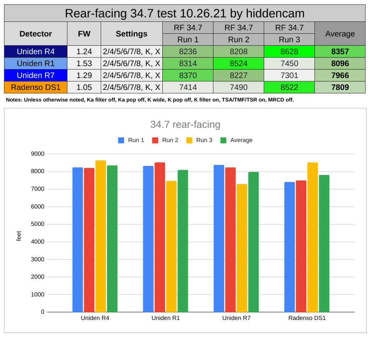Screen dimensions: 371x337
Task: Select the green highlighted 8628 cell
Action: pos(289,51)
